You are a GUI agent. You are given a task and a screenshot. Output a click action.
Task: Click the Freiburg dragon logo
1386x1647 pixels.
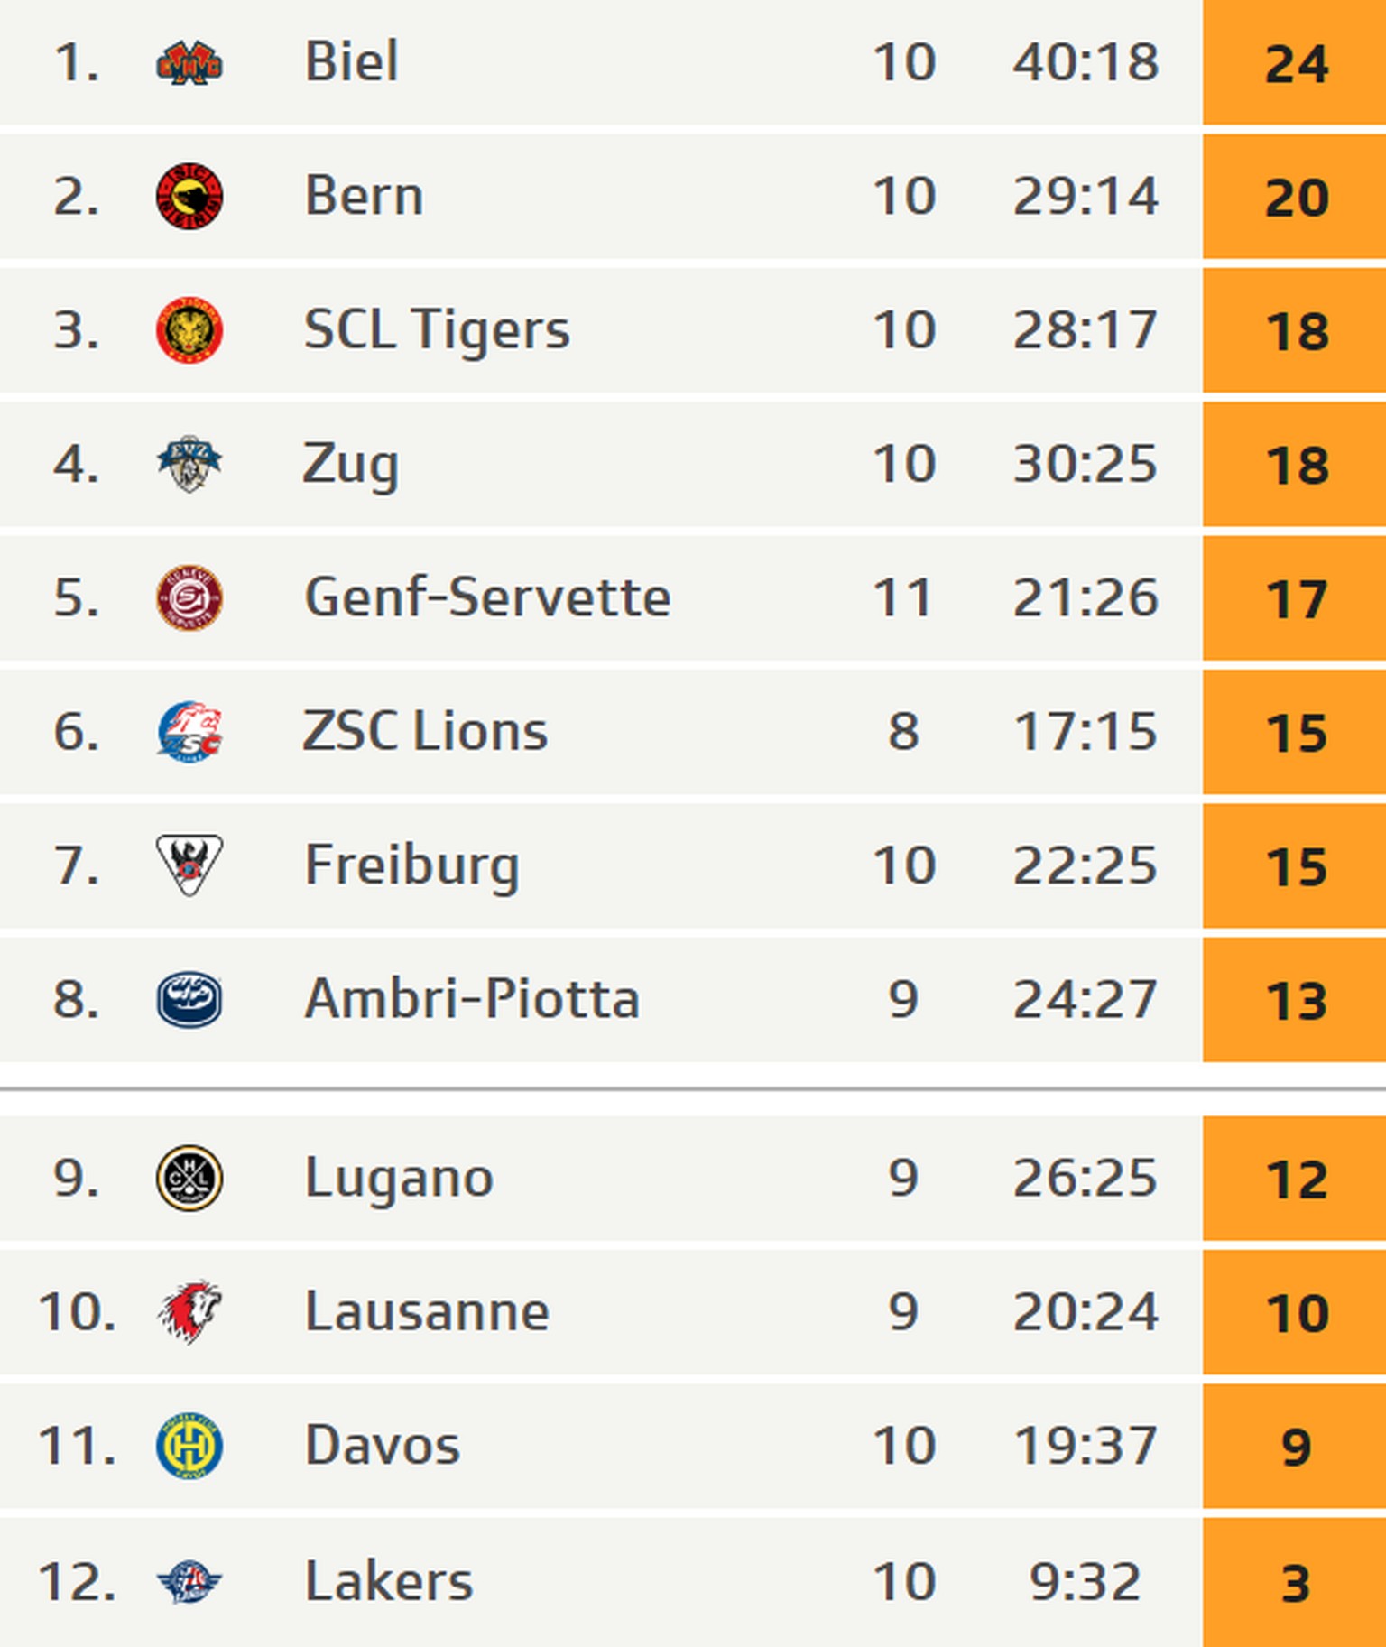pos(189,865)
